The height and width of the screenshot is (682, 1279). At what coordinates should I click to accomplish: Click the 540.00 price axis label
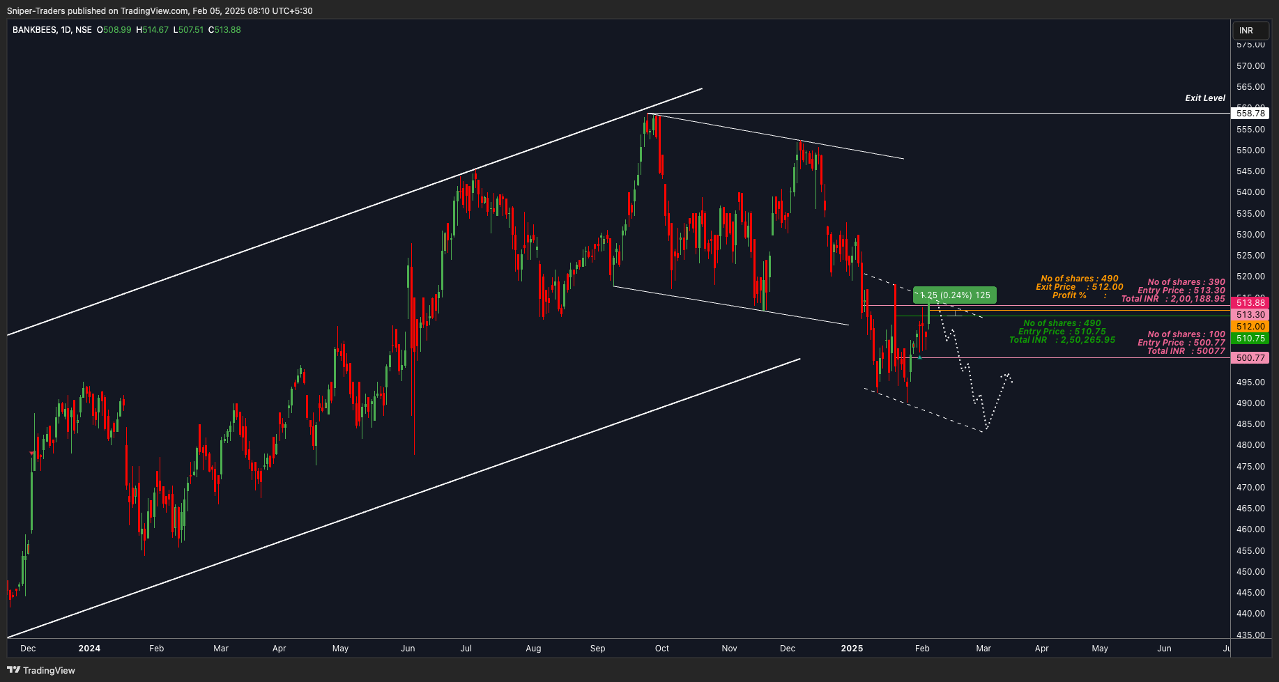pyautogui.click(x=1250, y=192)
